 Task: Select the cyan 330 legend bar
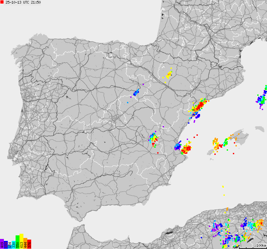point(14,245)
